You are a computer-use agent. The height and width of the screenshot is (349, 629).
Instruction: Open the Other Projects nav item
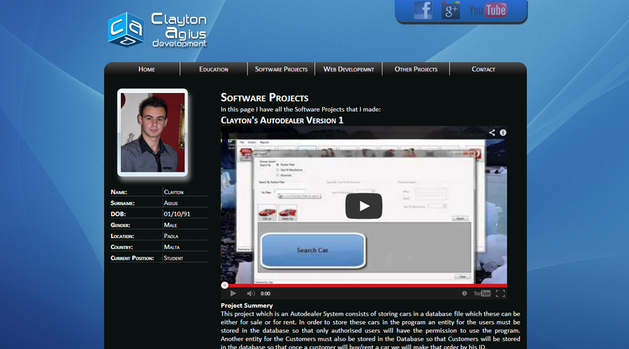click(416, 69)
